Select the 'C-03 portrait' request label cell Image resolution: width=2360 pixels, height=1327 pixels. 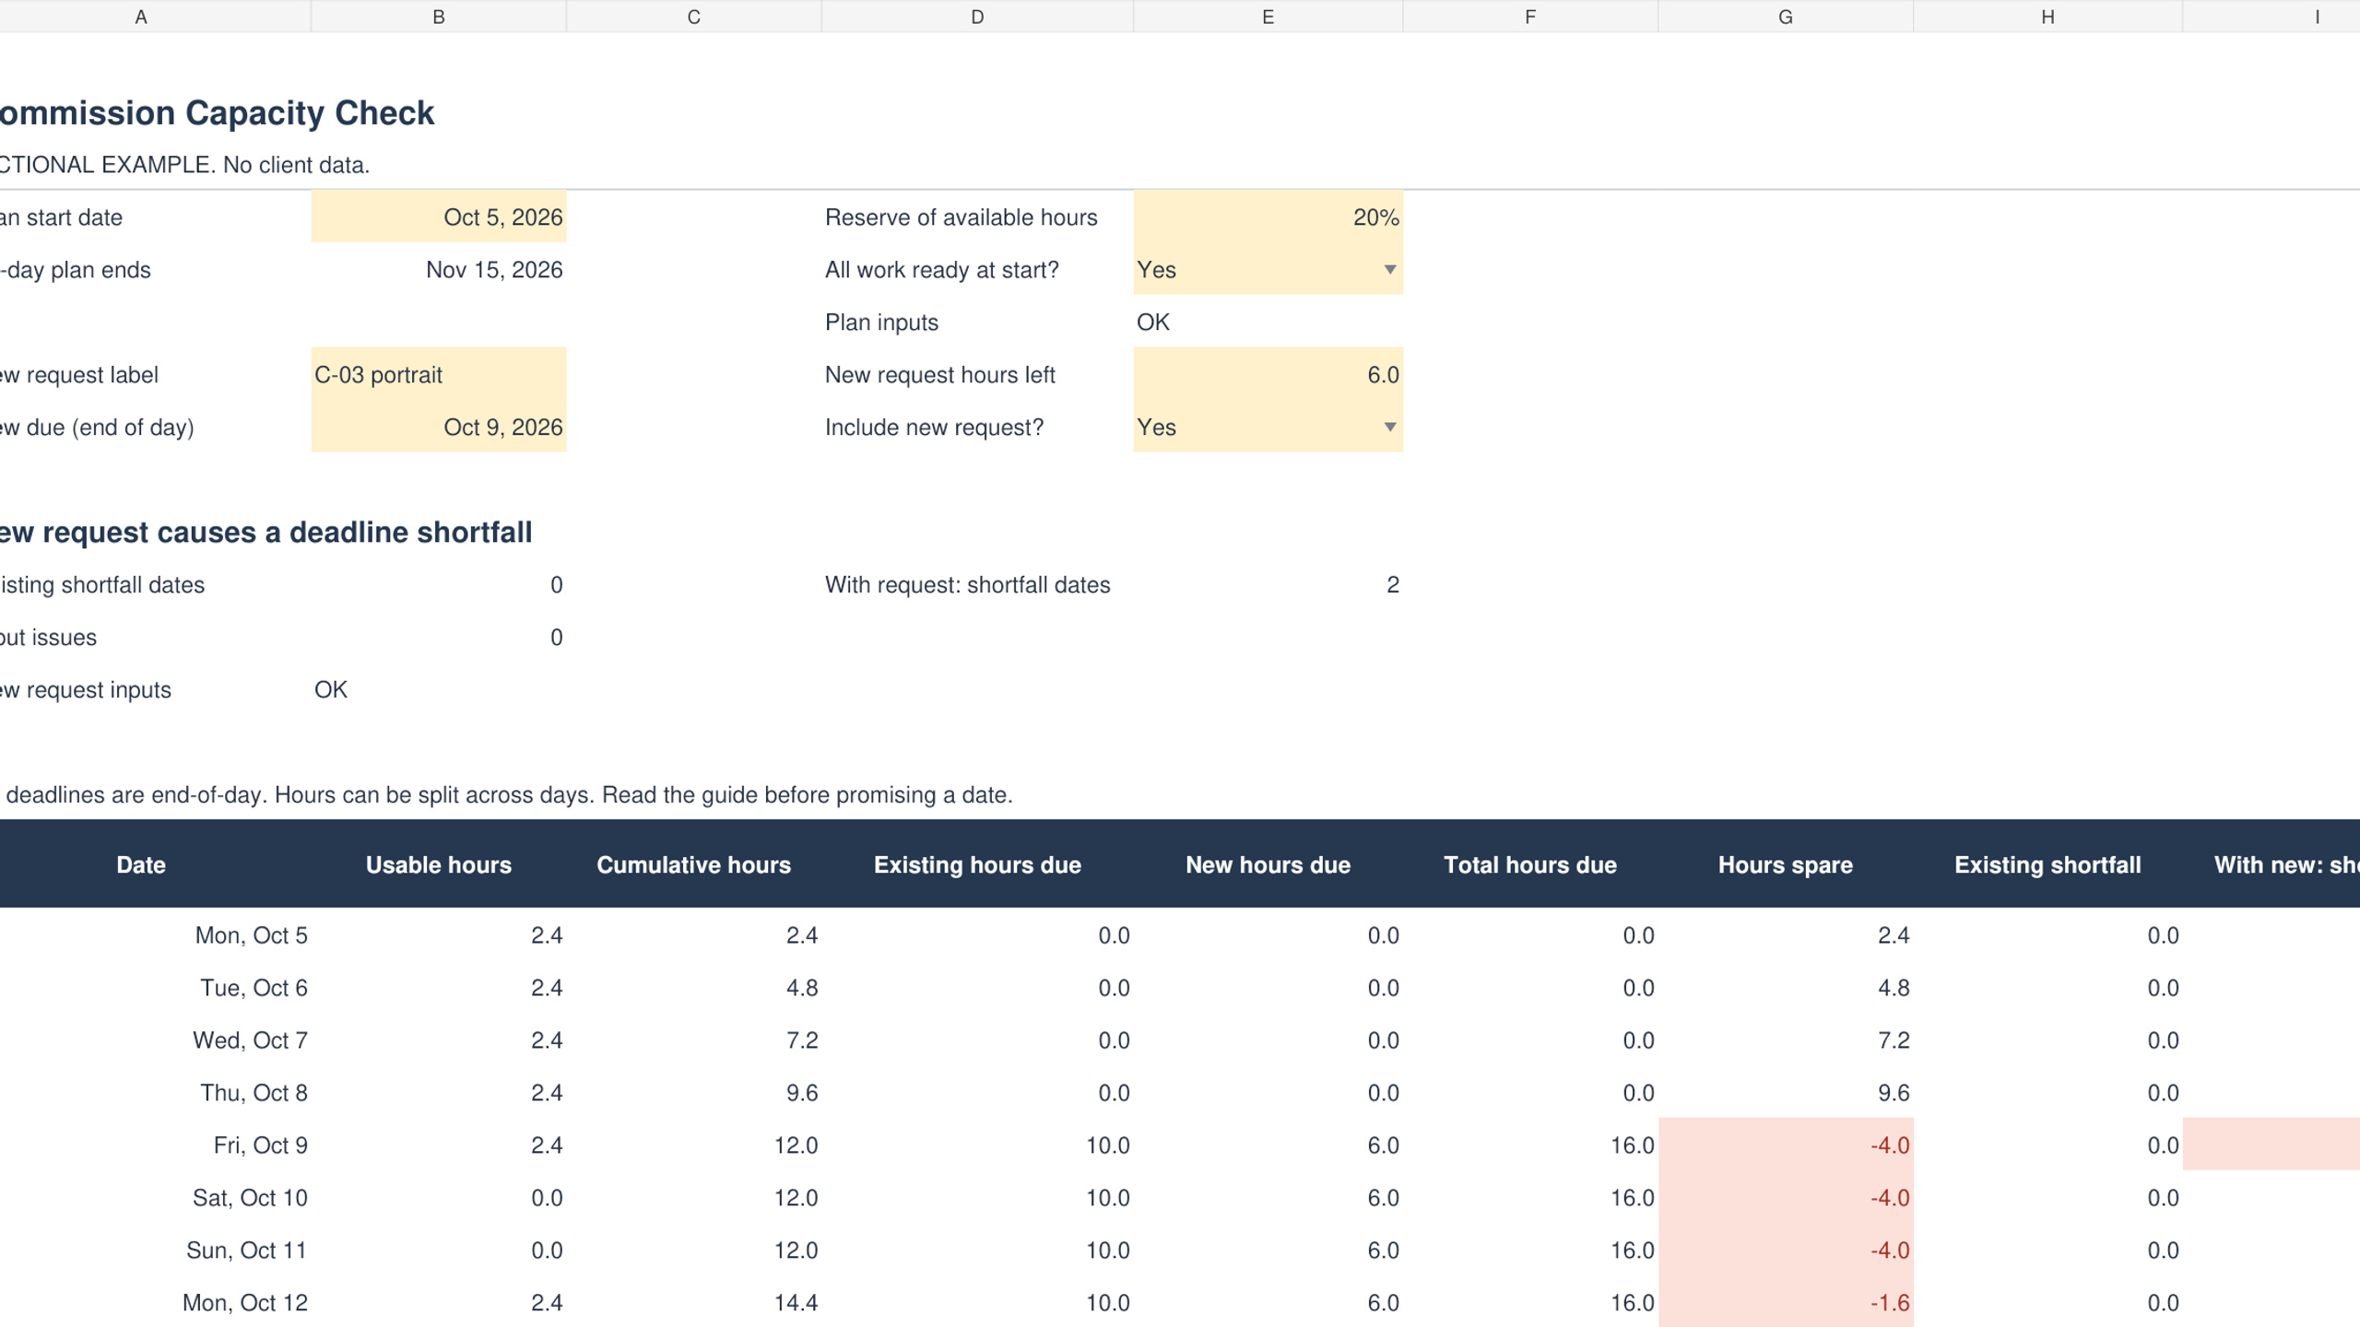[439, 375]
